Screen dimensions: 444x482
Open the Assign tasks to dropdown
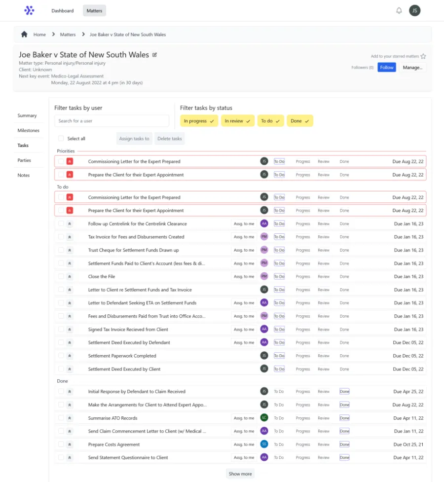134,139
